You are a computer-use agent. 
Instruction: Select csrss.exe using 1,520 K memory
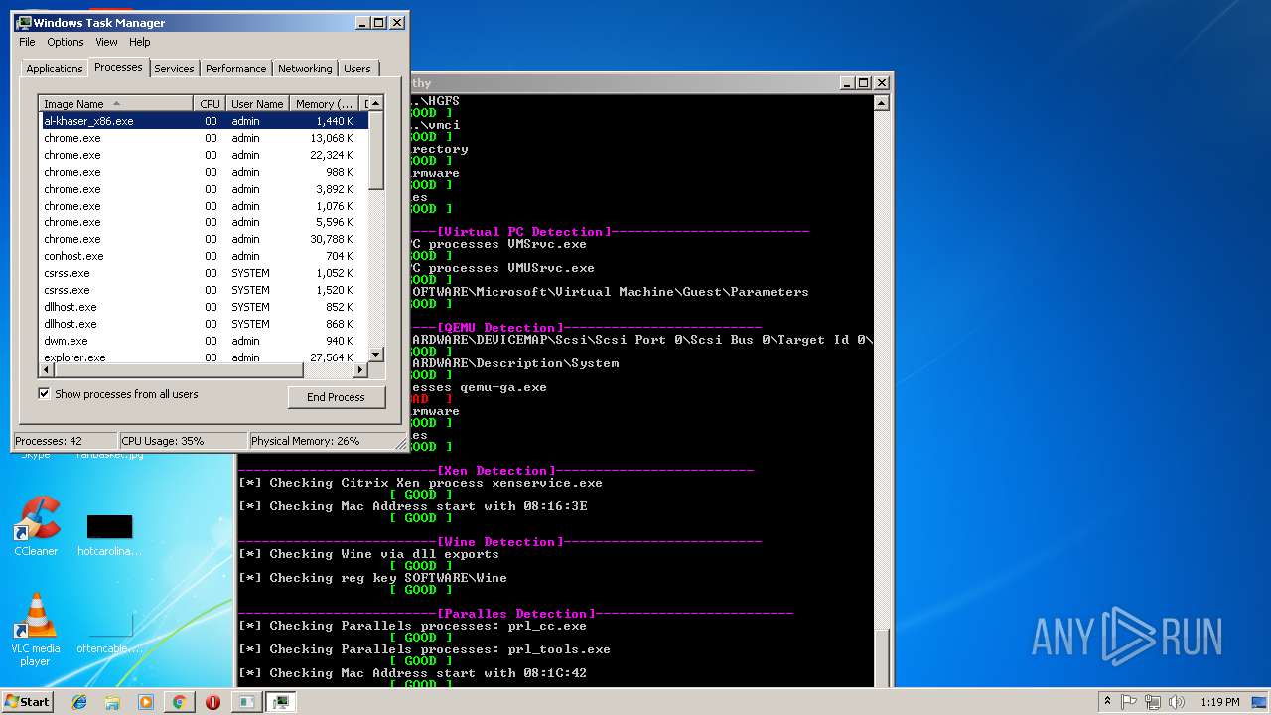[205, 290]
